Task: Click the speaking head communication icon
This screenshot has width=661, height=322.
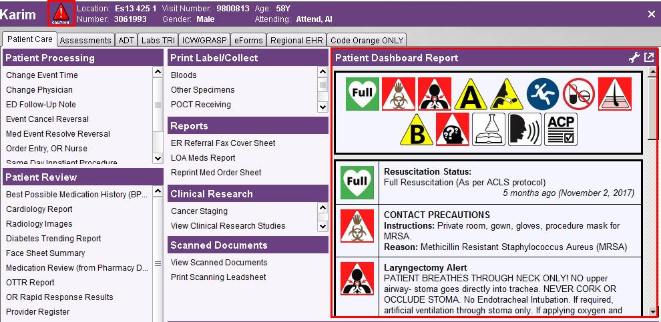Action: pyautogui.click(x=525, y=129)
